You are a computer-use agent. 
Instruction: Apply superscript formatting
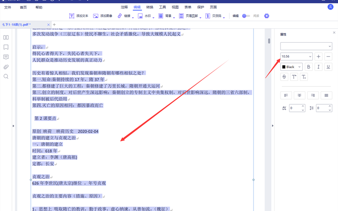coord(294,77)
